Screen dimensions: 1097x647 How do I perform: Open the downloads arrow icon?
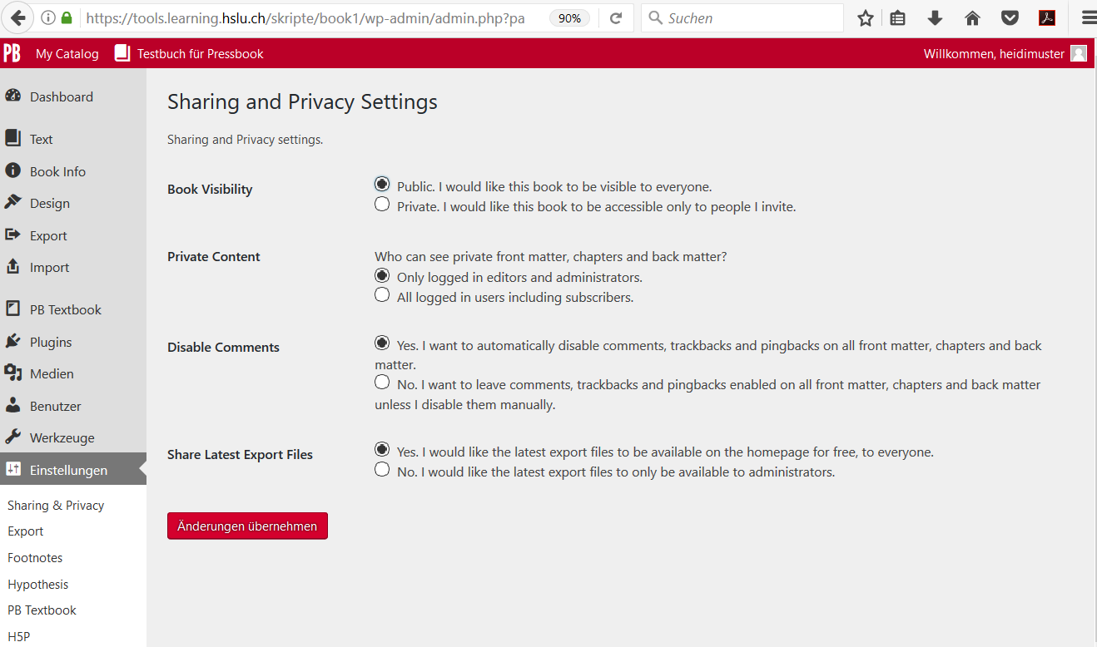pyautogui.click(x=935, y=17)
